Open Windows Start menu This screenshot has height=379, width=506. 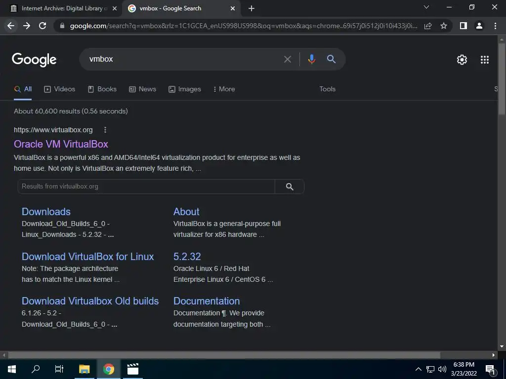pos(12,369)
